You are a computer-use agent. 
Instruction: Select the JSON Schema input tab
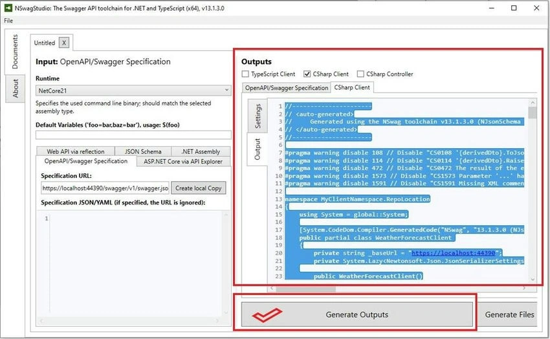coord(143,151)
